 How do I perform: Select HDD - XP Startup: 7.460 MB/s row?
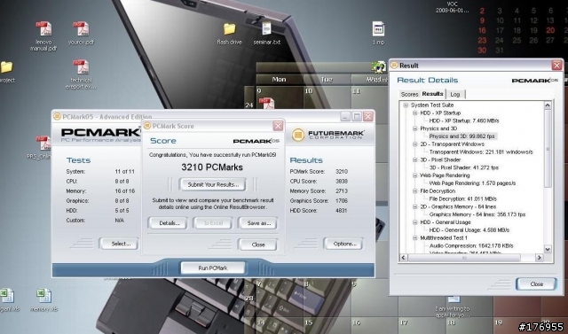(463, 120)
